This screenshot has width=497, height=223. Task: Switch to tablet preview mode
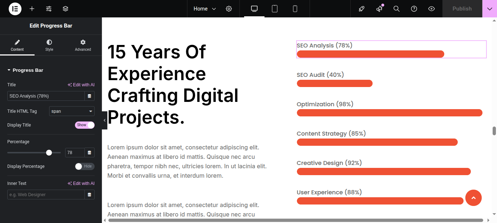[275, 9]
